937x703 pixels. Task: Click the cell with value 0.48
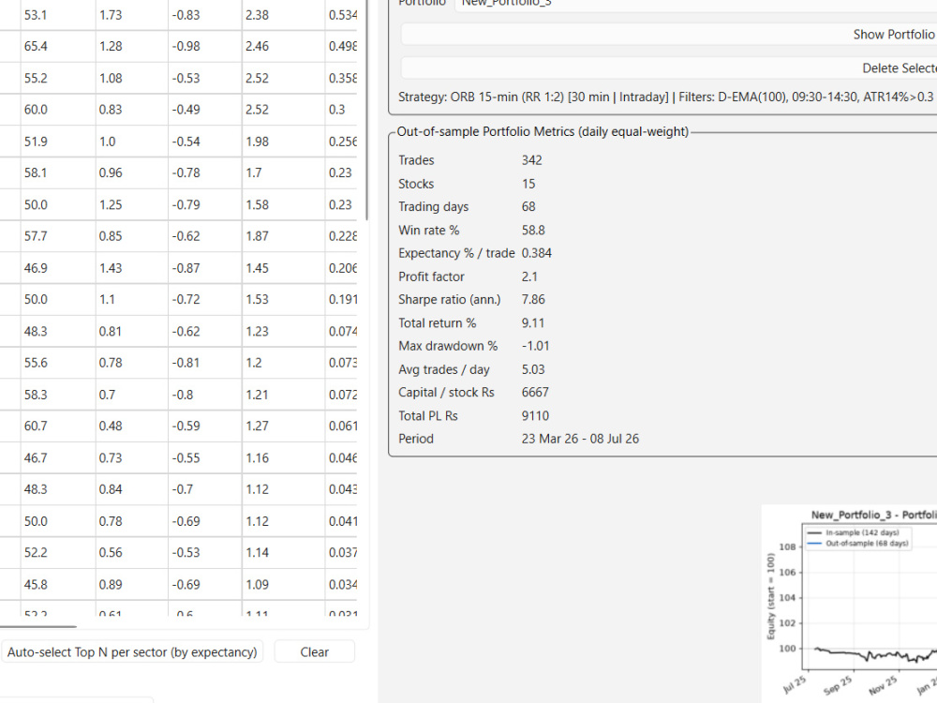[x=132, y=426]
